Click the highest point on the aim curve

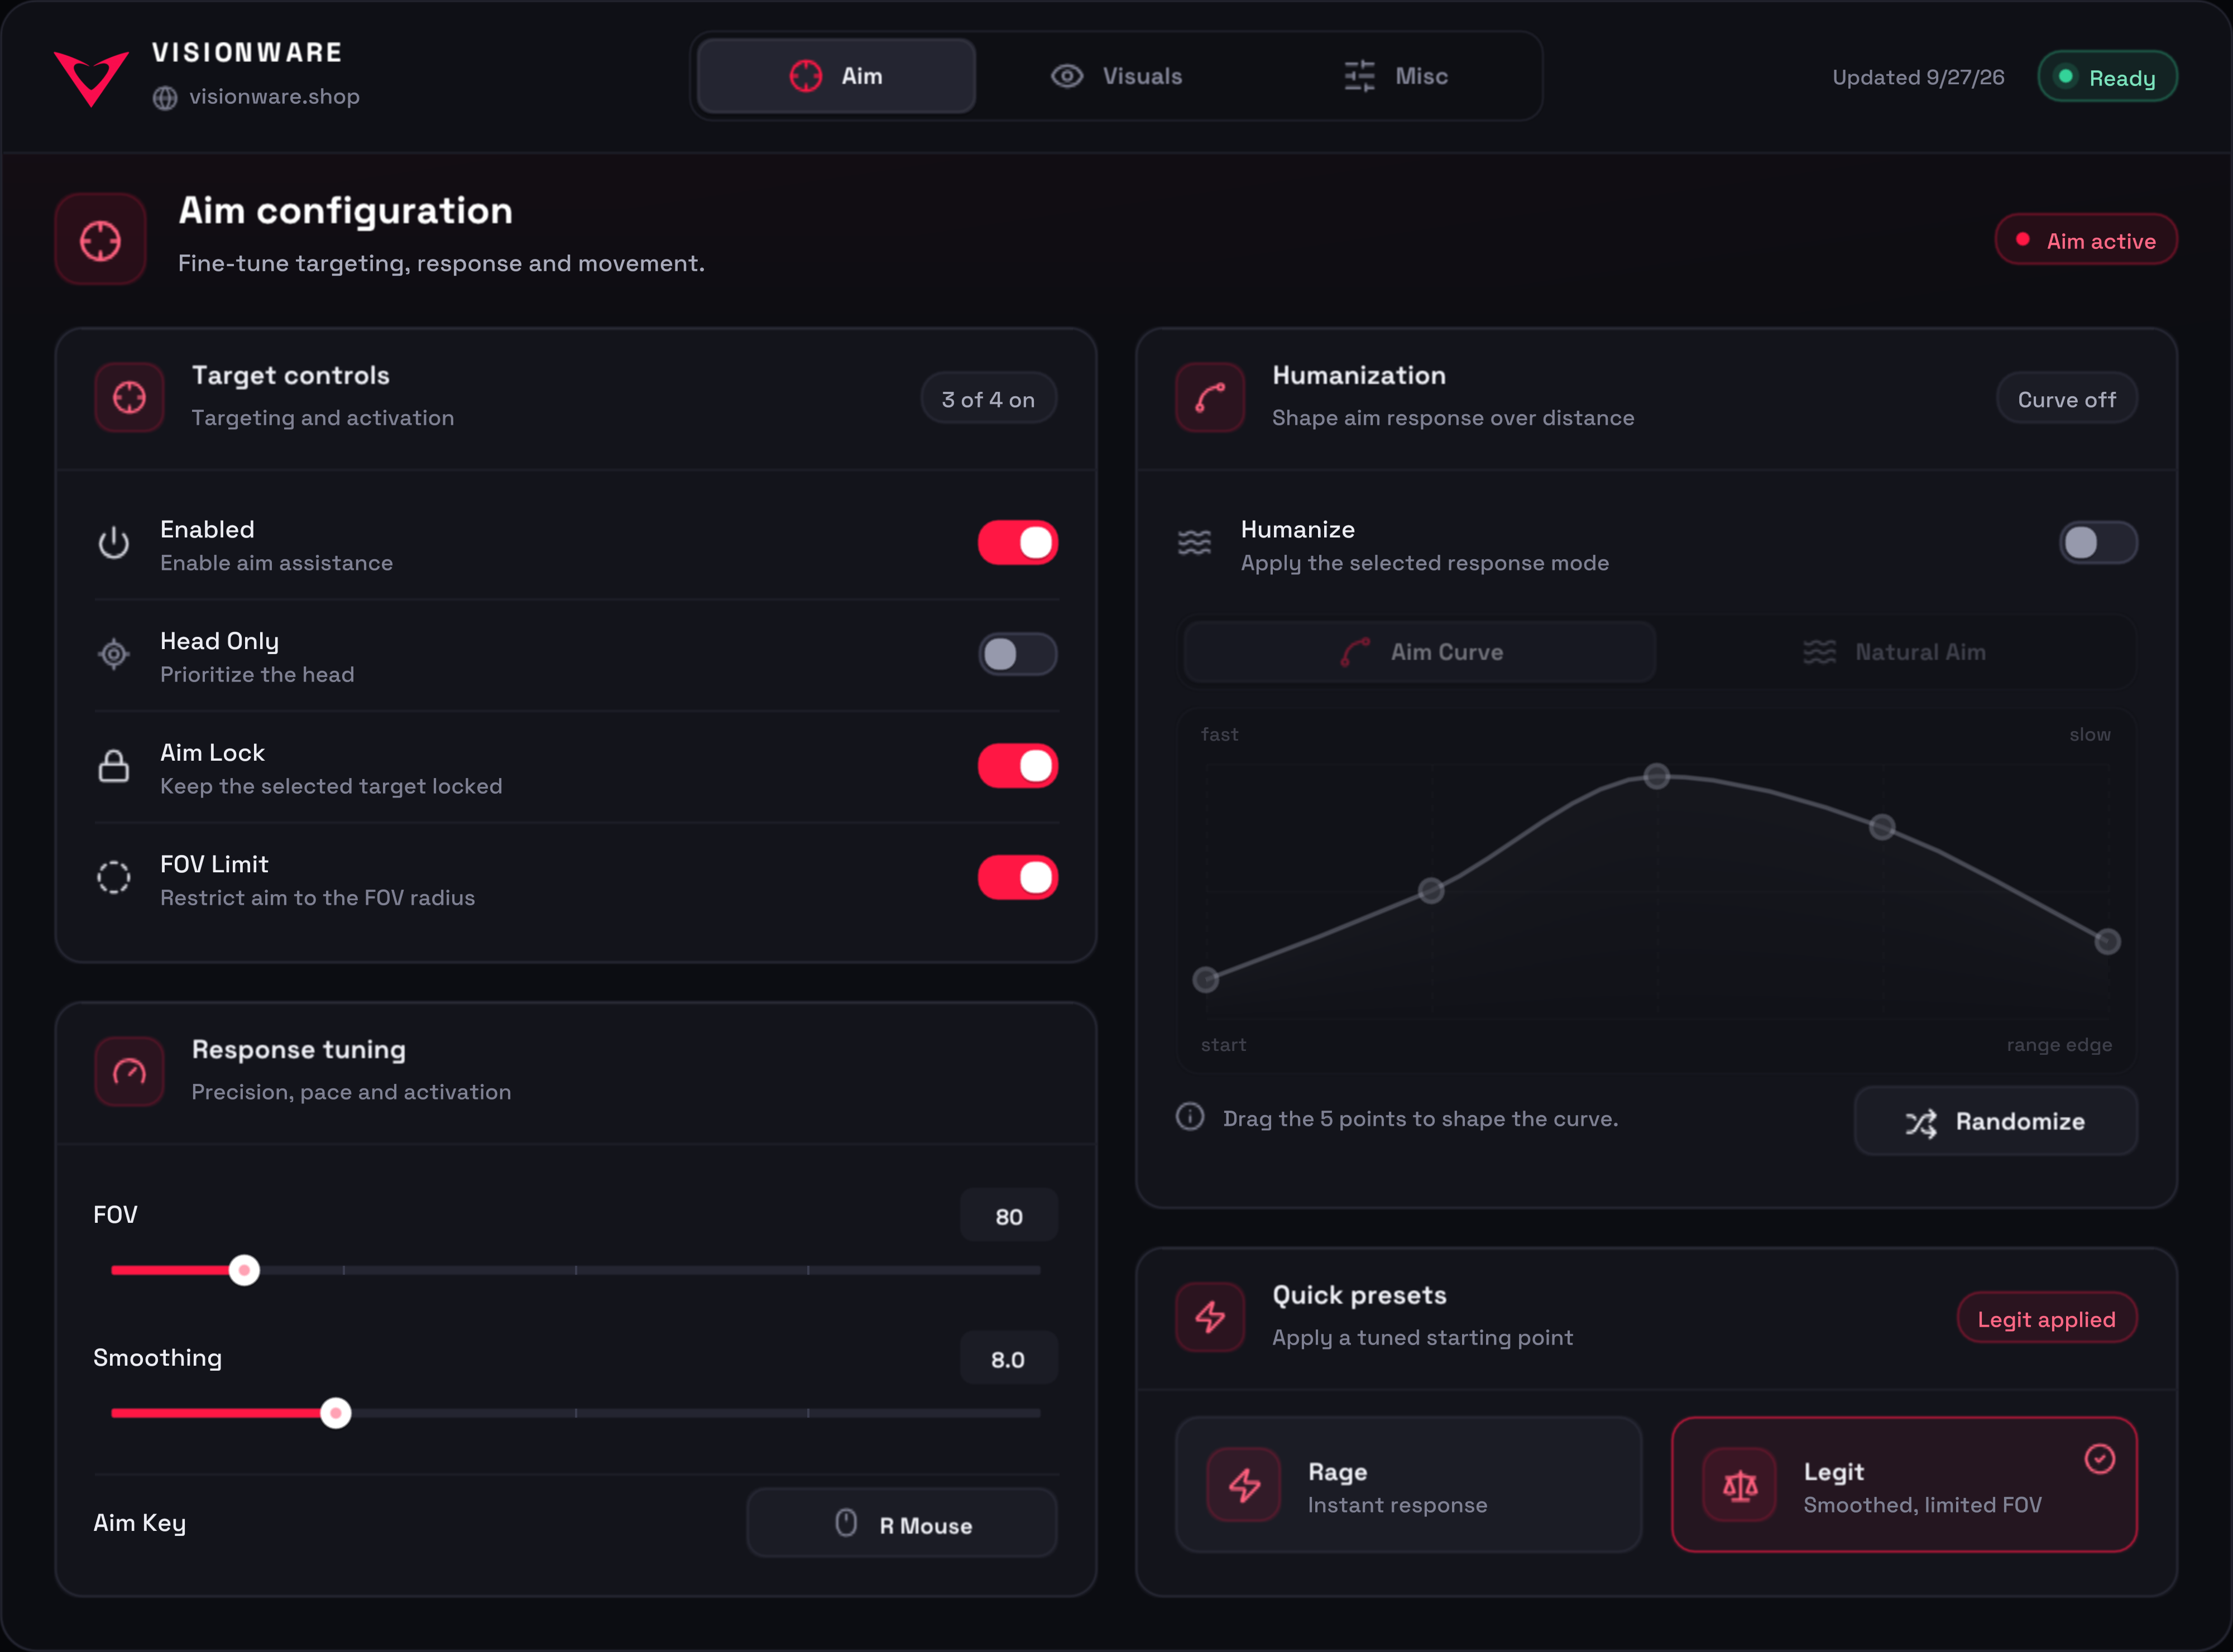coord(1657,776)
